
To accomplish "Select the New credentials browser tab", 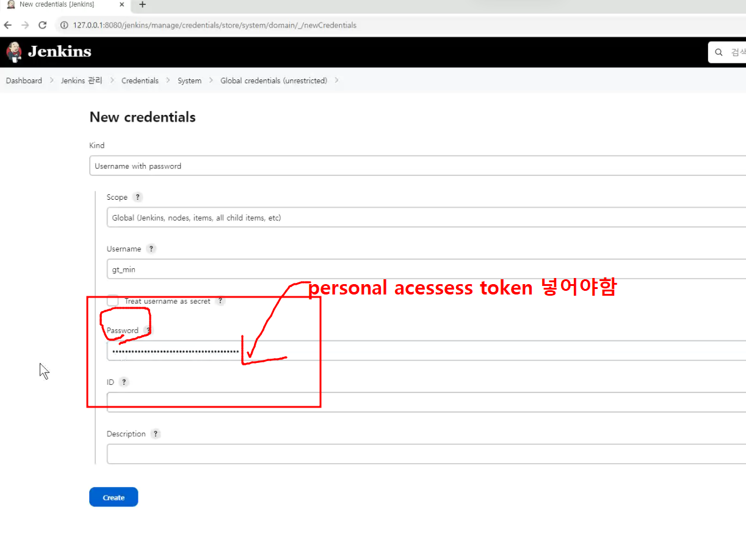I will (x=64, y=5).
